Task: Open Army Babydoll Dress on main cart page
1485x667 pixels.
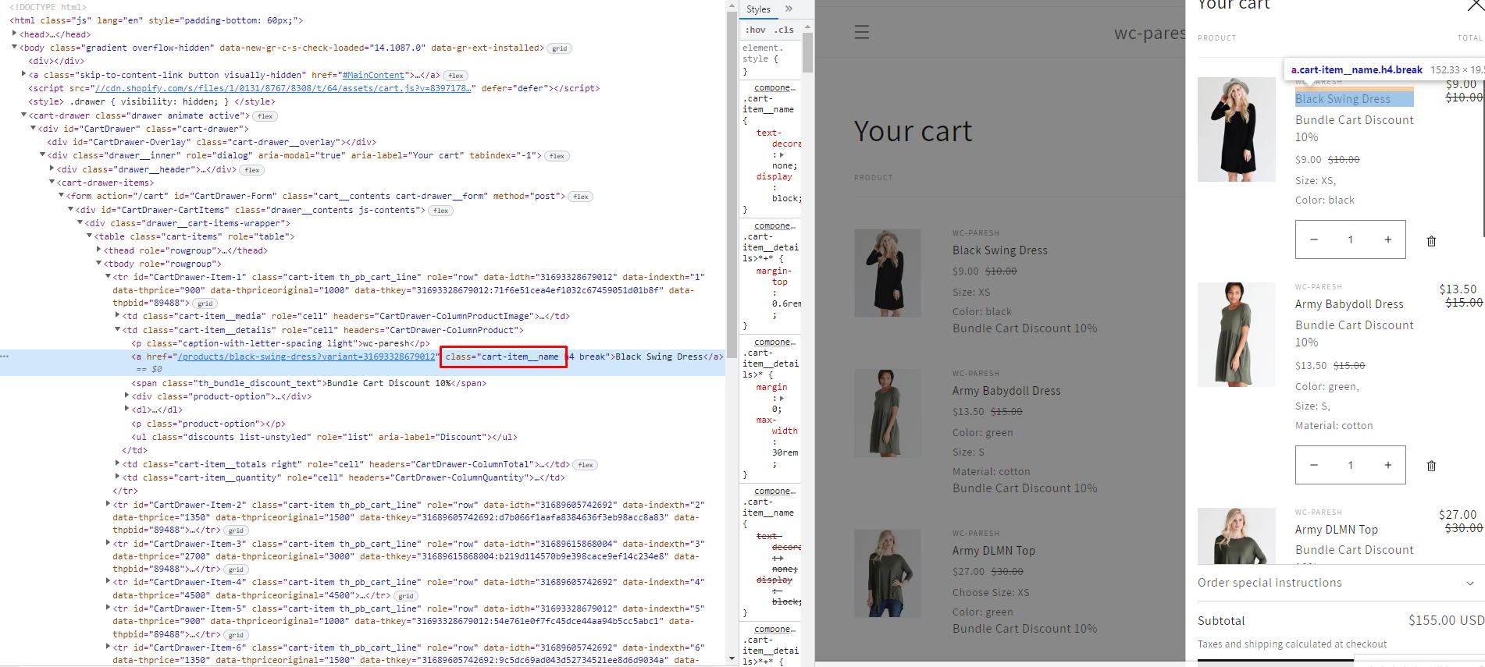Action: click(1006, 391)
